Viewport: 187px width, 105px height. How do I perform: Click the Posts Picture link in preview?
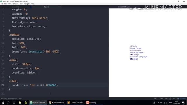[136, 48]
